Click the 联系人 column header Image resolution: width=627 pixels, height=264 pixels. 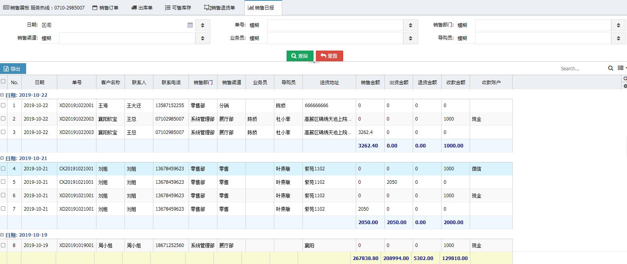coord(139,82)
